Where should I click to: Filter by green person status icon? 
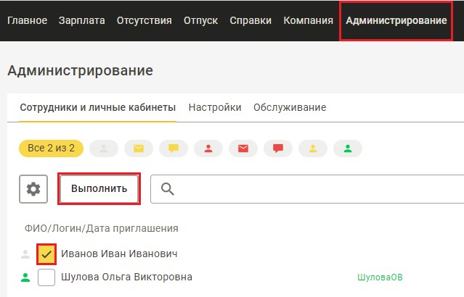point(348,148)
